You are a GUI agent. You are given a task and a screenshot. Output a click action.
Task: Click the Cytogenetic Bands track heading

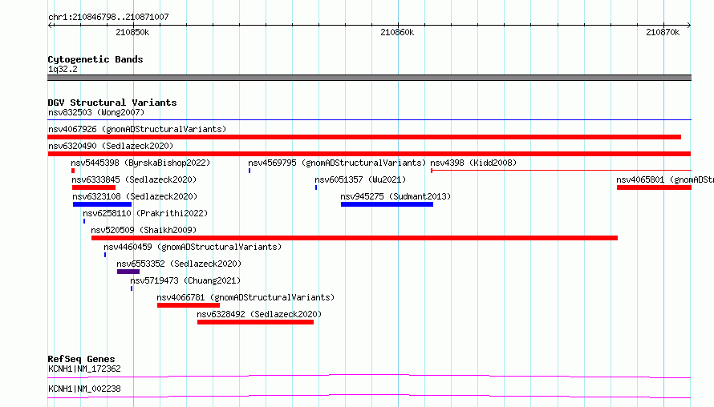(x=95, y=59)
